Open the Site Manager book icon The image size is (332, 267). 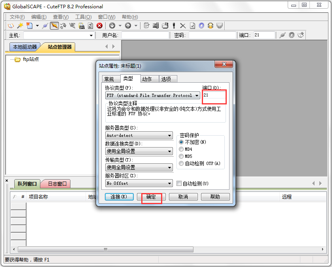coord(11,26)
